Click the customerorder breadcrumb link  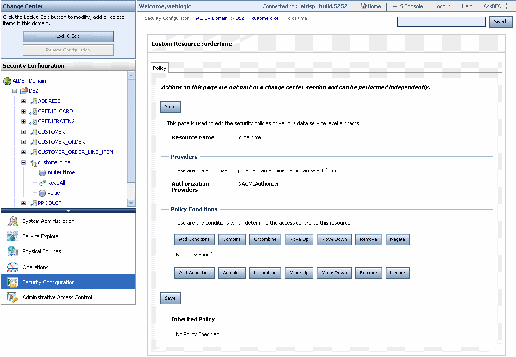[x=266, y=18]
